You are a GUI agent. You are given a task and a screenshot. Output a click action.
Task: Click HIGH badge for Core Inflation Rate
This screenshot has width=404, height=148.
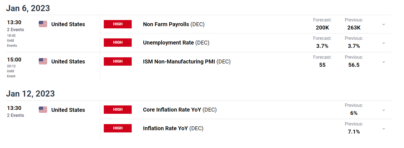[x=118, y=110]
